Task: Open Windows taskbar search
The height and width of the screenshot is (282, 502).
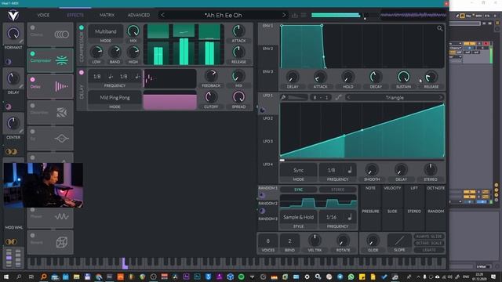Action: tap(19, 277)
